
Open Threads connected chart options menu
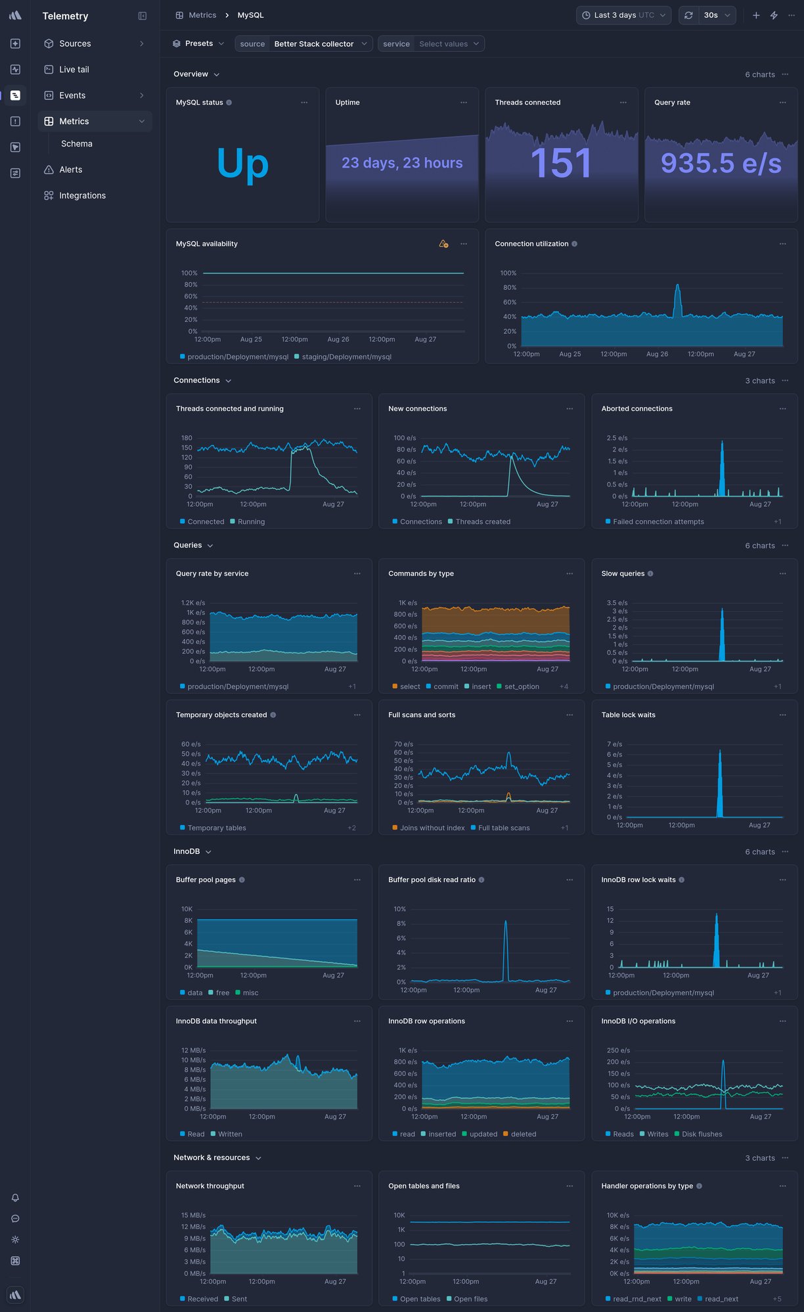pyautogui.click(x=623, y=103)
